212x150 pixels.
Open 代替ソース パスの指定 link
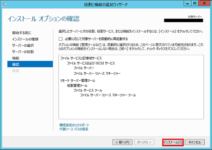74,129
